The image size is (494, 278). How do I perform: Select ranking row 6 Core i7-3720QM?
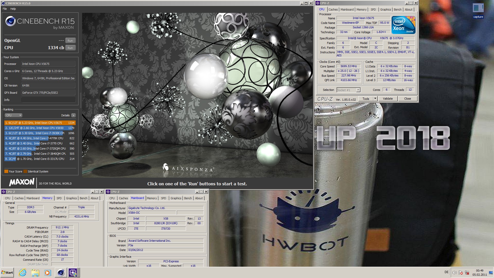click(x=40, y=149)
